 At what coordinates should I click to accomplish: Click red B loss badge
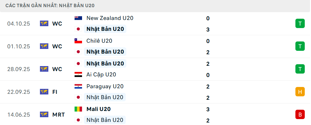300,114
